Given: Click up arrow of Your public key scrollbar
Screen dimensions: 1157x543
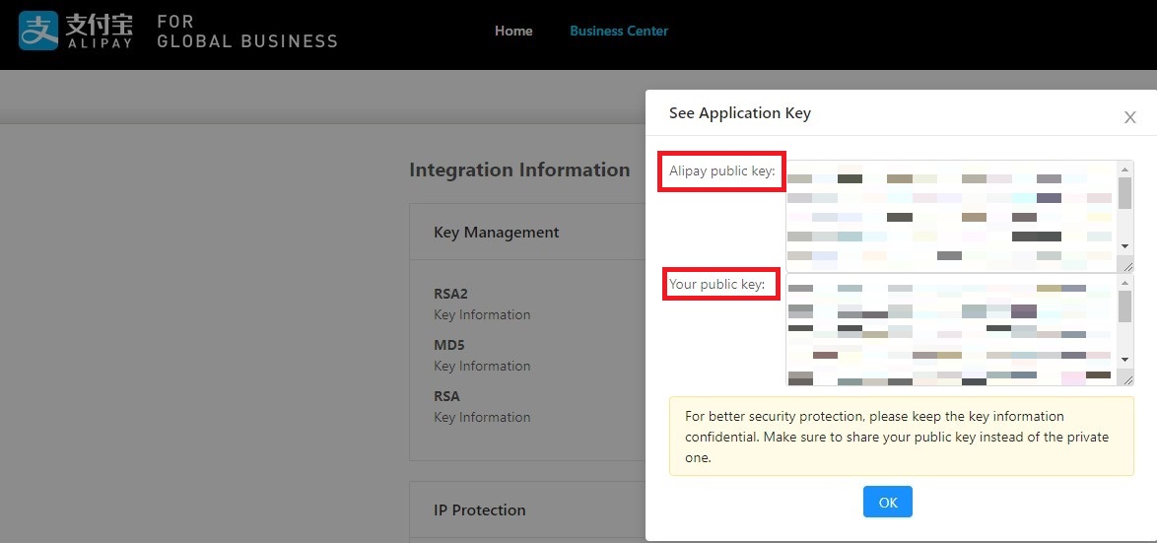Looking at the screenshot, I should [1124, 283].
